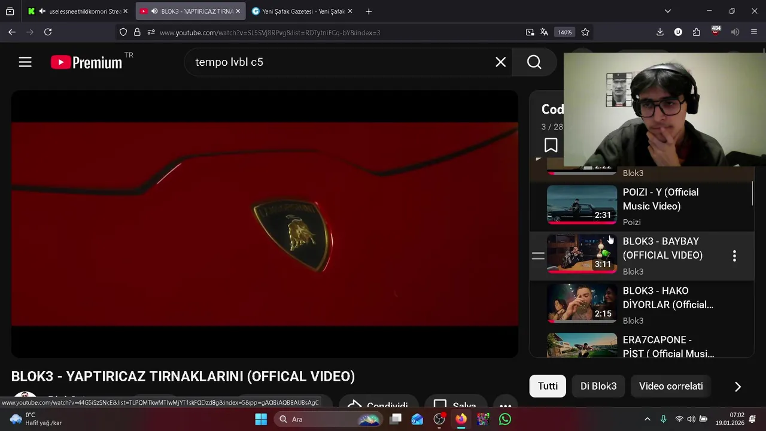This screenshot has width=766, height=431.
Task: Run search with magnifying glass button
Action: click(x=534, y=62)
